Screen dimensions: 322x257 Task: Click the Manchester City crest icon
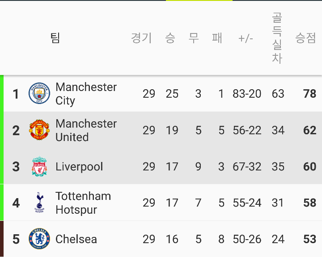click(x=39, y=93)
